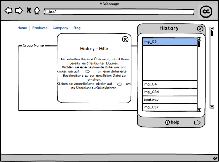This screenshot has width=219, height=162.
Task: Go to homepage using the home icon
Action: tap(37, 10)
